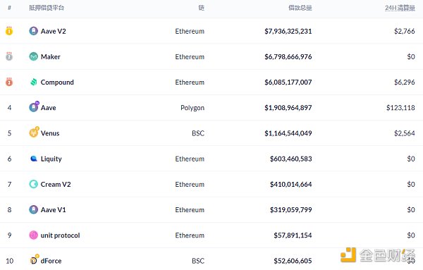Click the 链 column header
The height and width of the screenshot is (270, 423).
(201, 8)
